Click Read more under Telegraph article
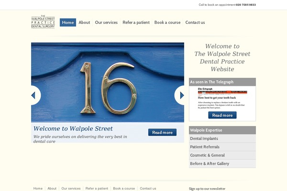287x191 pixels. tap(222, 115)
